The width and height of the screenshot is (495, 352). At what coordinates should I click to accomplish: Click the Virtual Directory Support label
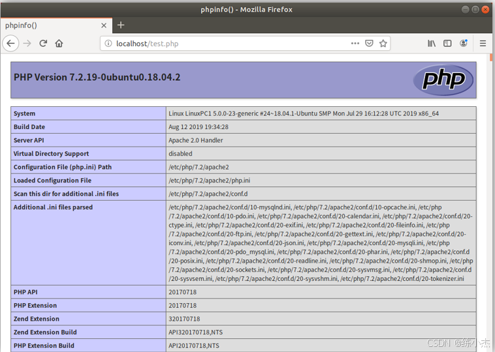[51, 153]
